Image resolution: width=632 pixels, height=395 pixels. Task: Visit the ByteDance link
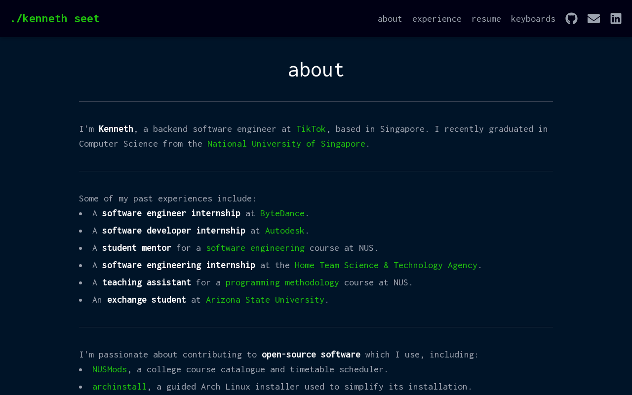point(282,213)
